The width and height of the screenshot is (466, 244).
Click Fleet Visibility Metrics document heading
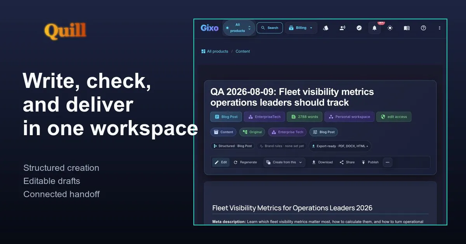point(292,208)
